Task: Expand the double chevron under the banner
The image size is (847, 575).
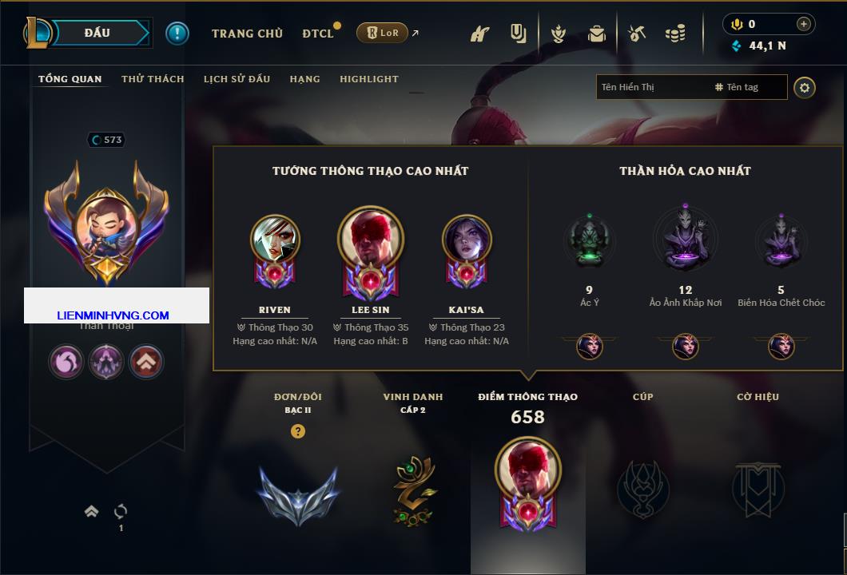Action: pos(91,511)
